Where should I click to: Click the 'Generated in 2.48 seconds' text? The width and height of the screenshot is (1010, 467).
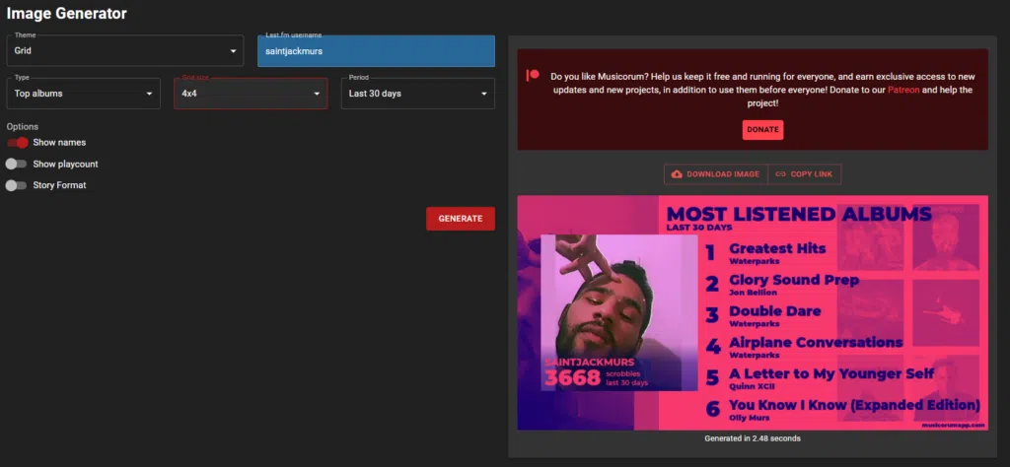coord(753,438)
